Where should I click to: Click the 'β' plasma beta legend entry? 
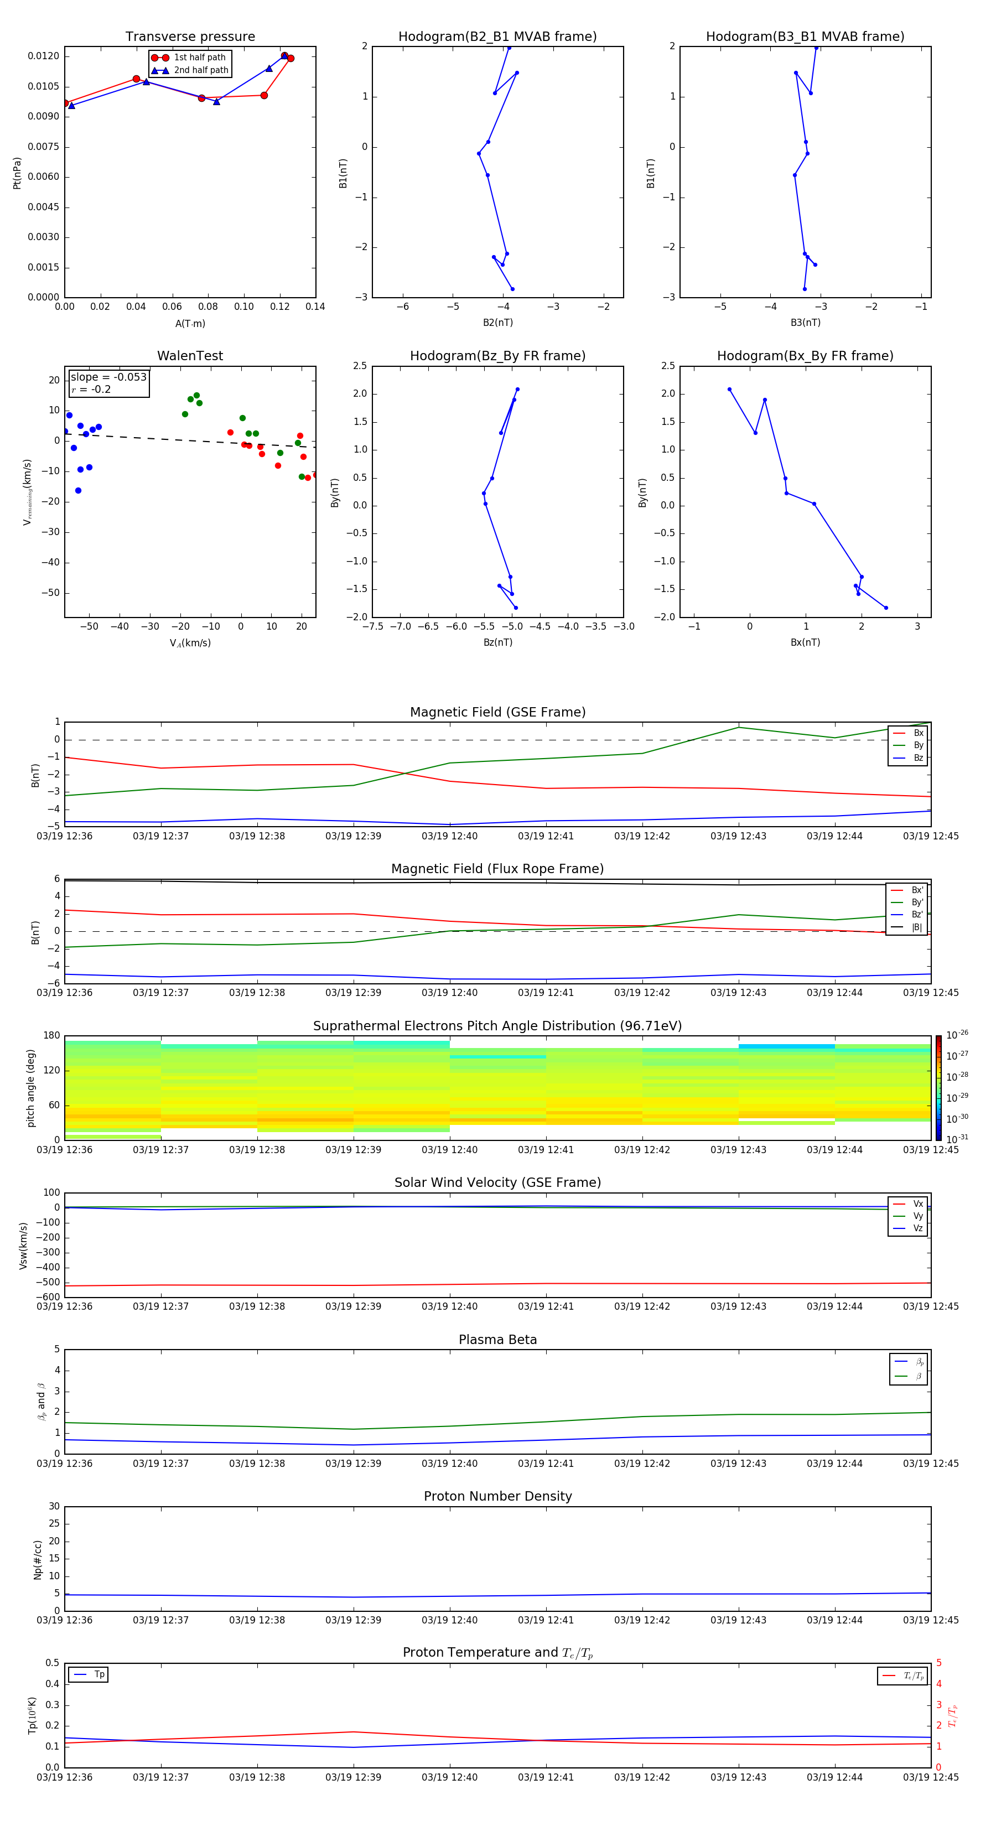(909, 1376)
